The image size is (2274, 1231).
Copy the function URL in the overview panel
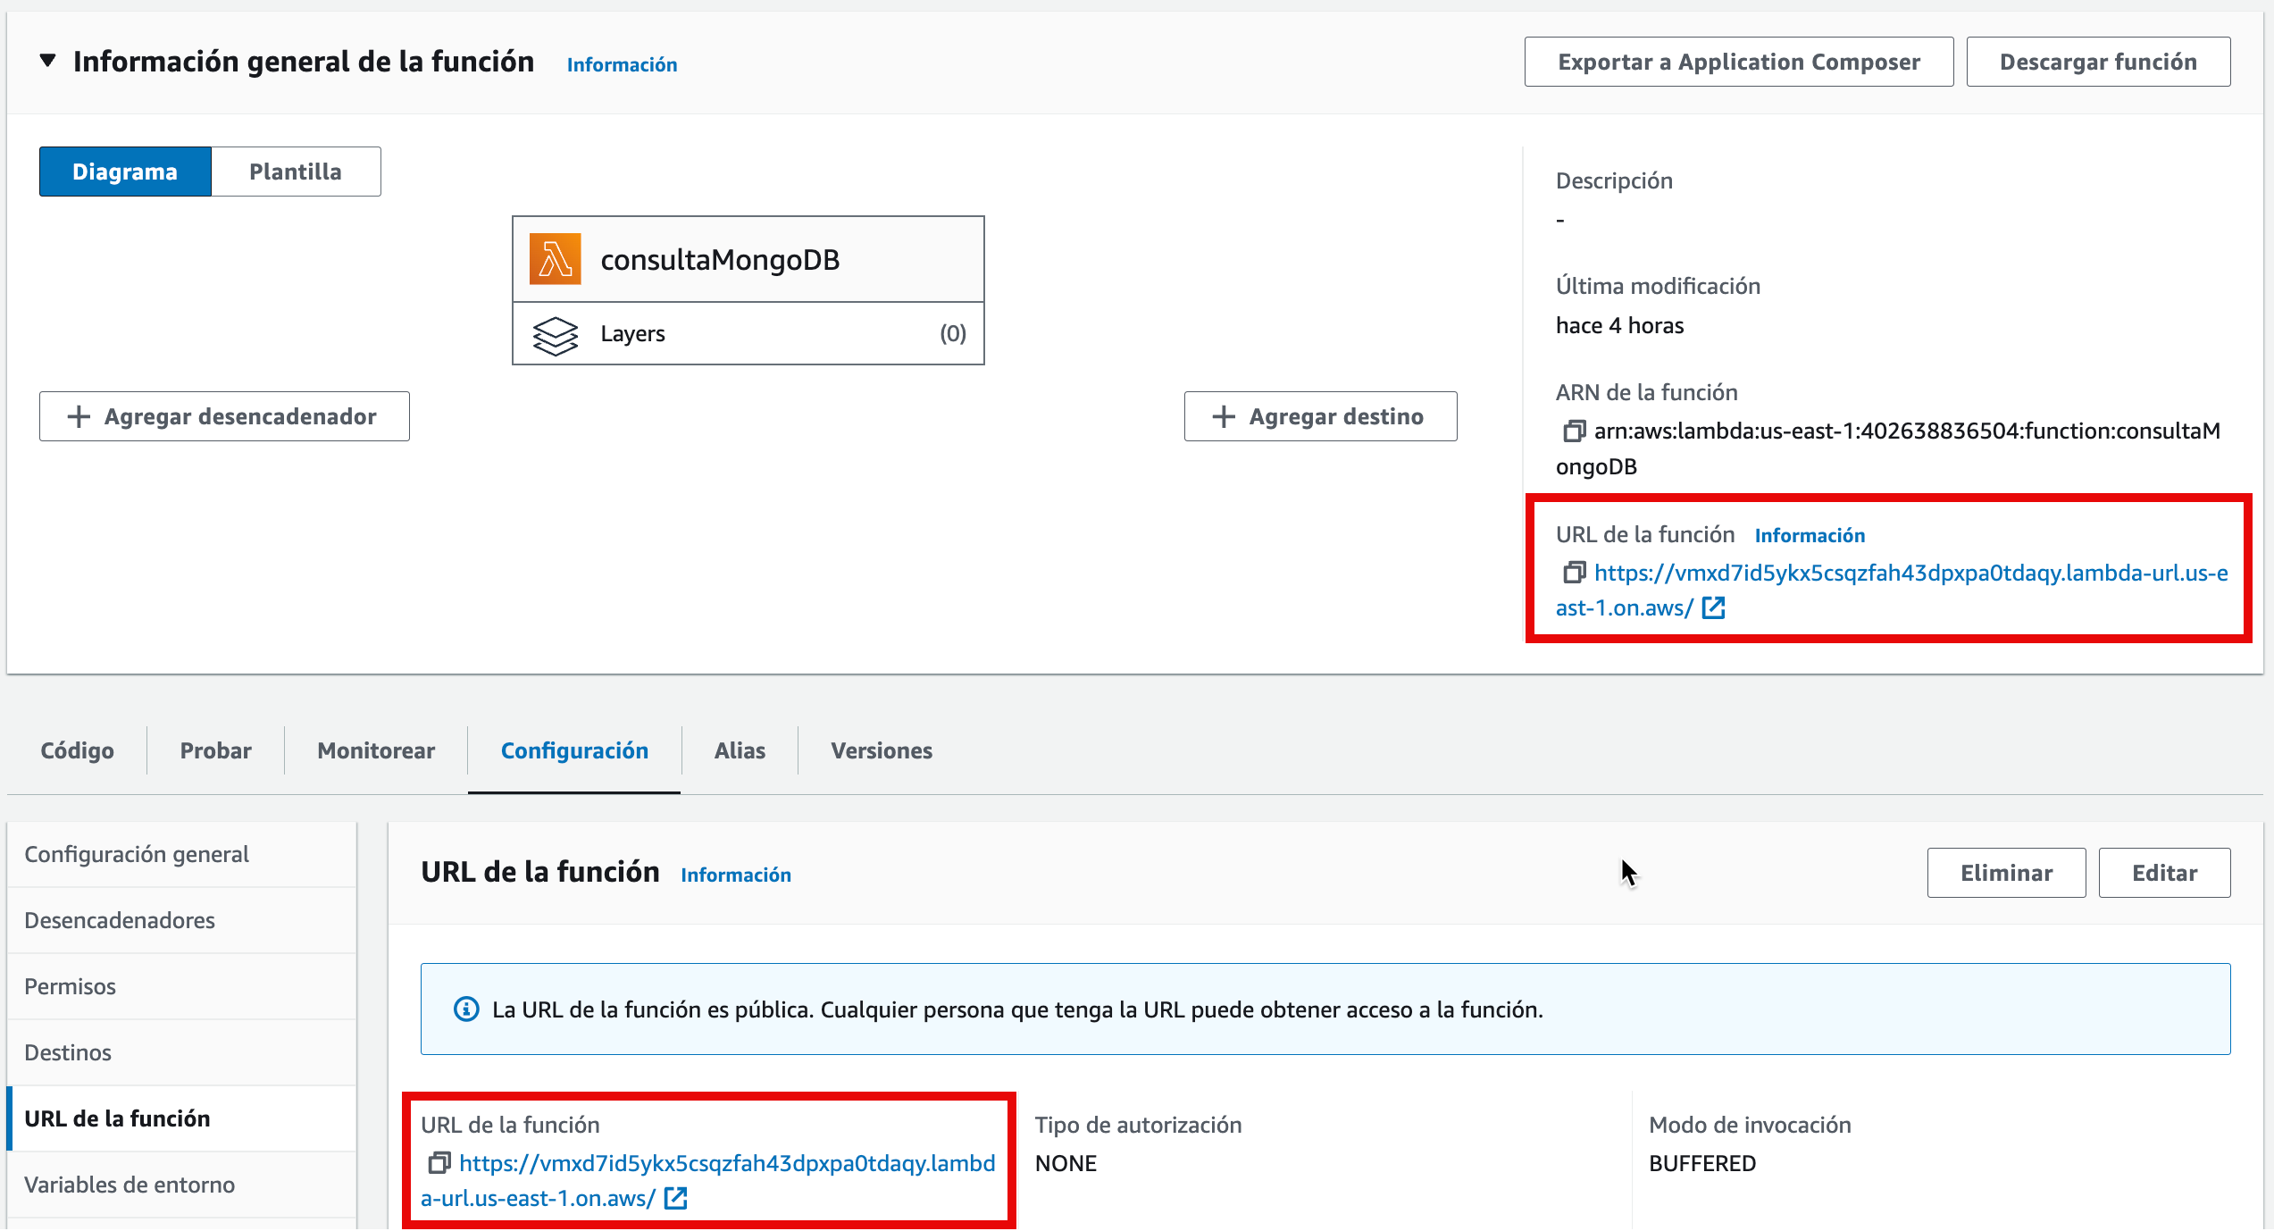click(x=1574, y=572)
